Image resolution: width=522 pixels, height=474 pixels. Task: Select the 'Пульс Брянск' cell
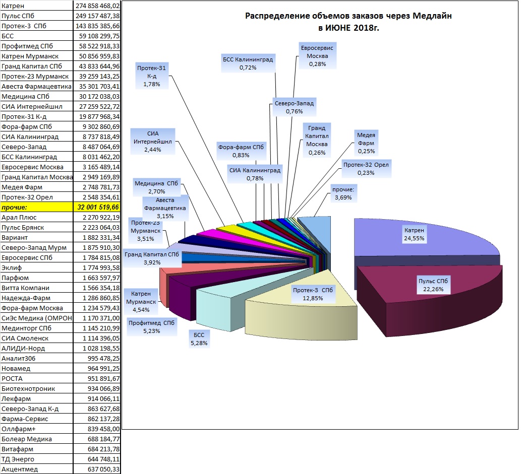37,227
